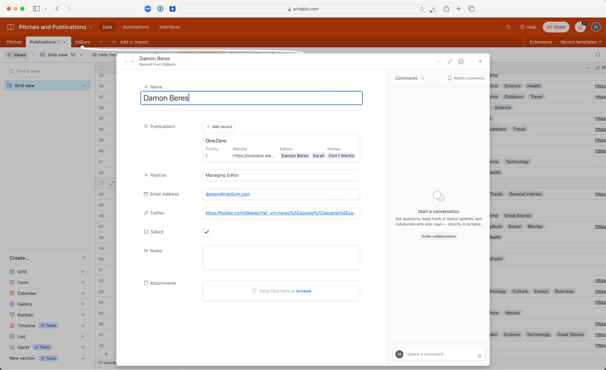Open the 1Password extension icon

pos(160,9)
